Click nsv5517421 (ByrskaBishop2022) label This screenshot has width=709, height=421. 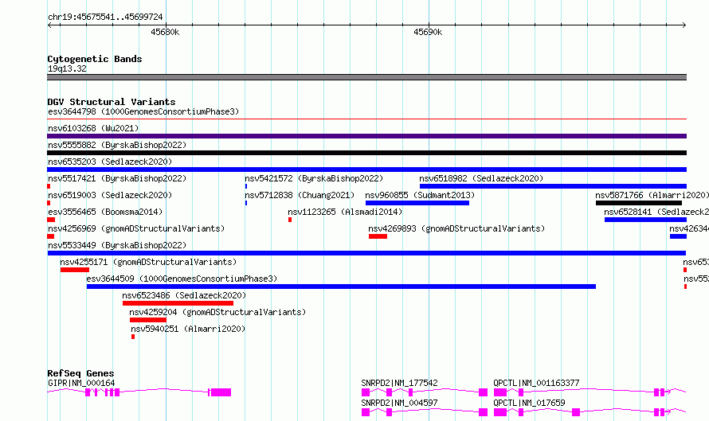(117, 178)
